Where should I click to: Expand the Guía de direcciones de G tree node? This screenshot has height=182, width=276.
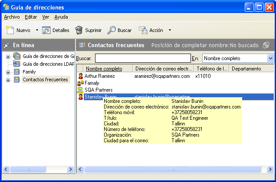point(8,57)
